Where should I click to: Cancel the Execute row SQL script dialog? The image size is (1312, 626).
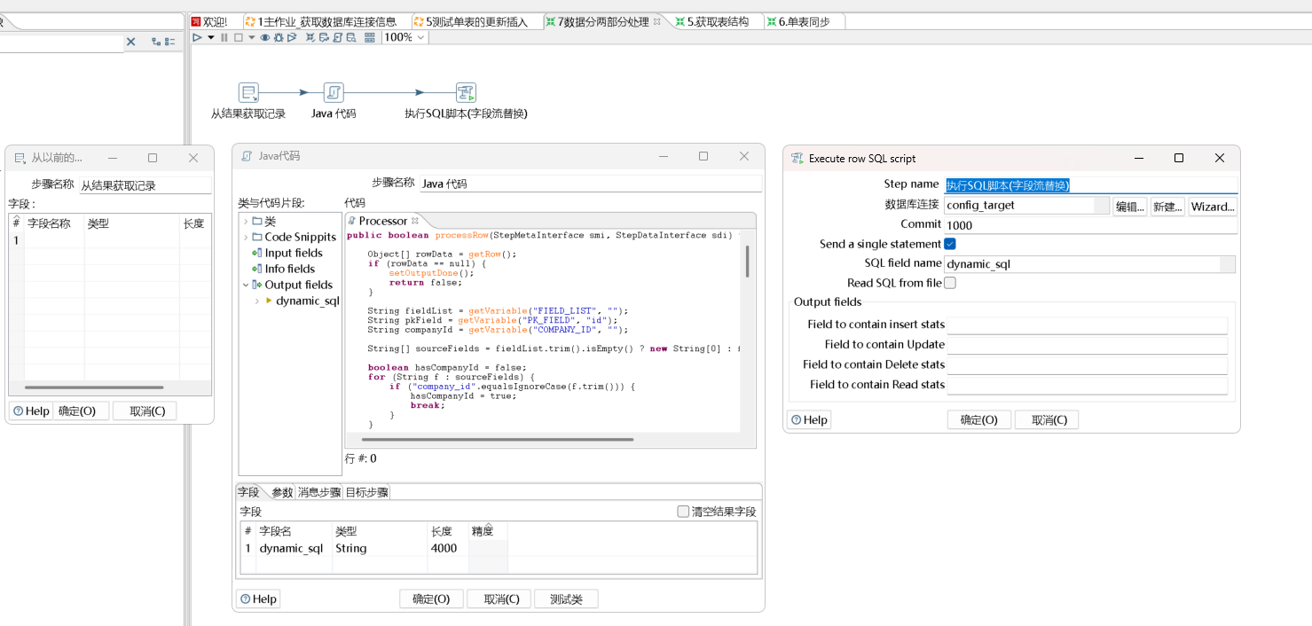(1047, 419)
